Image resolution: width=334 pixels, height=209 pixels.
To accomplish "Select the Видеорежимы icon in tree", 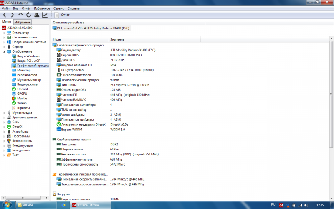I will [14, 84].
